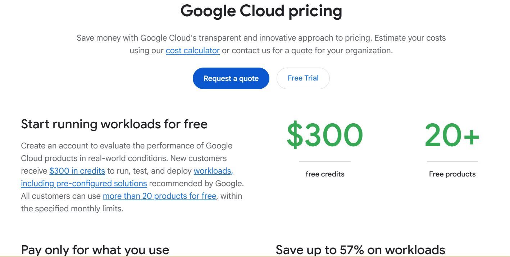510x257 pixels.
Task: Click the recommended by Google text
Action: (x=196, y=183)
